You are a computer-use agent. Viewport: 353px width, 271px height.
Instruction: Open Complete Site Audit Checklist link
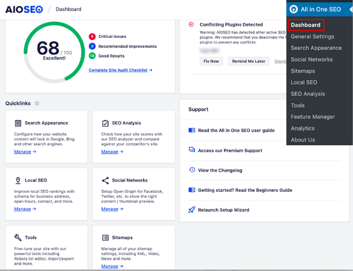120,70
